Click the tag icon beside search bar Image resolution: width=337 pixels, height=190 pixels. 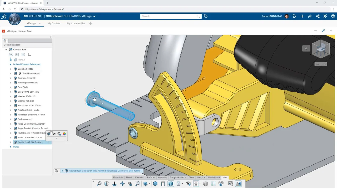coord(206,16)
